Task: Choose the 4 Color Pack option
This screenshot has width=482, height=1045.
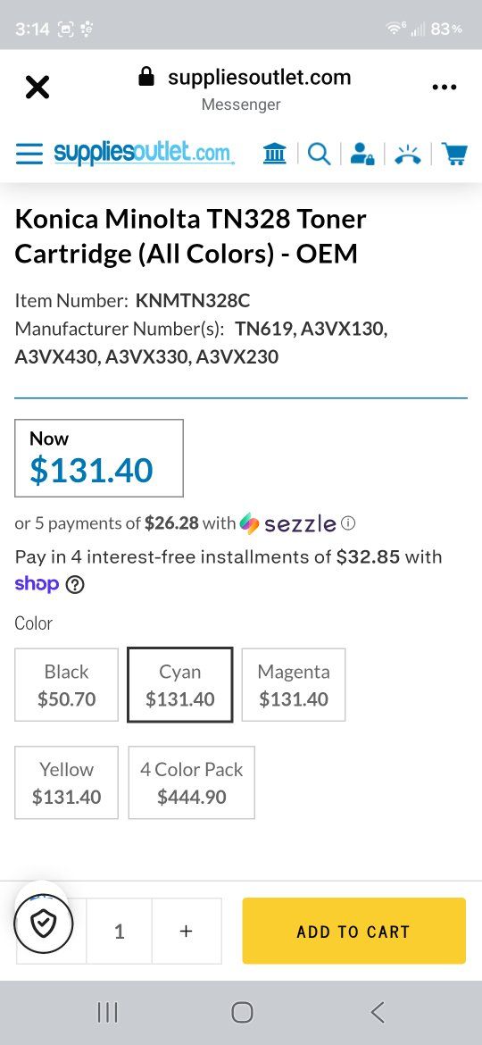Action: pos(192,782)
